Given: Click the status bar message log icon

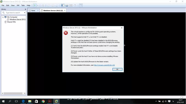Looking at the screenshot, I should [x=182, y=97].
